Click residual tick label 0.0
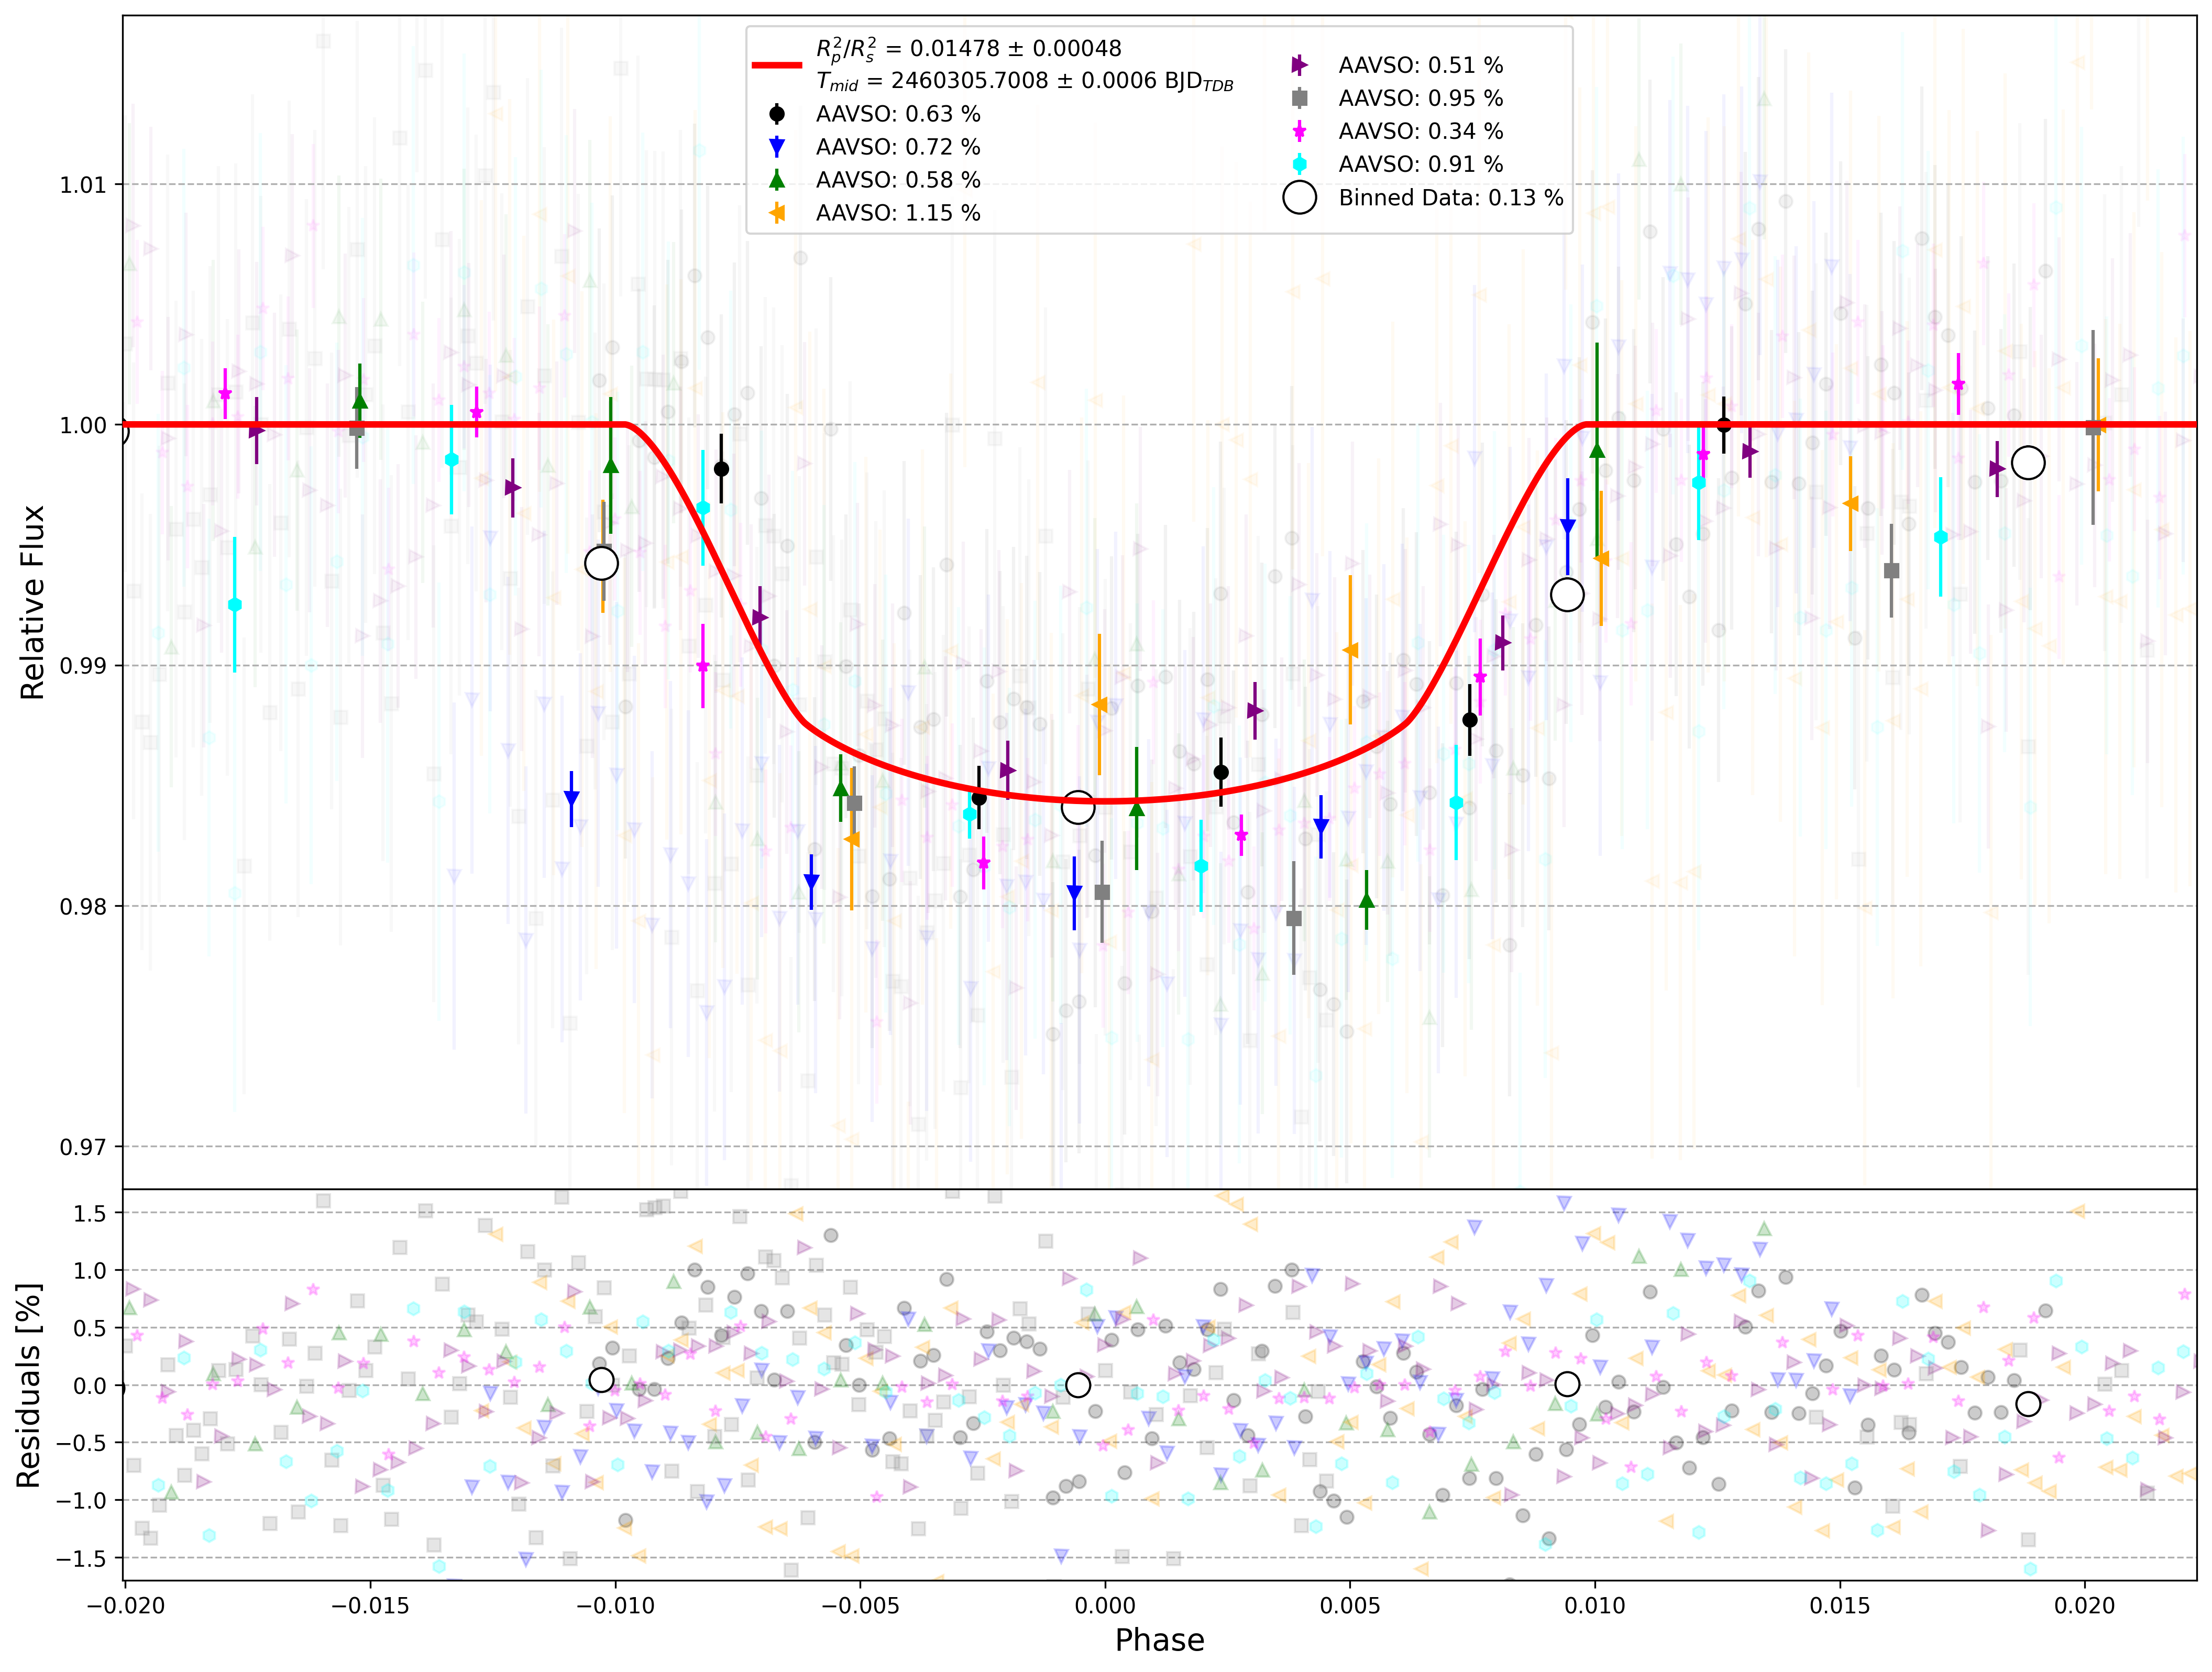Viewport: 2212px width, 1672px height. pos(90,1386)
